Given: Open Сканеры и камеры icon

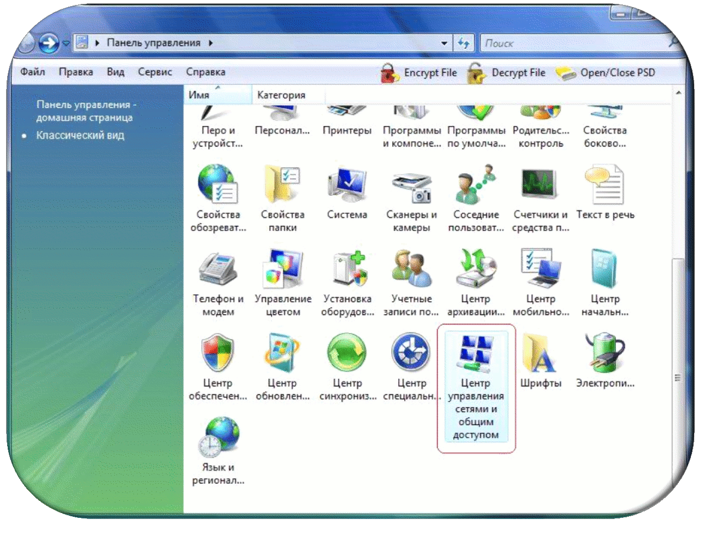Looking at the screenshot, I should pos(411,187).
